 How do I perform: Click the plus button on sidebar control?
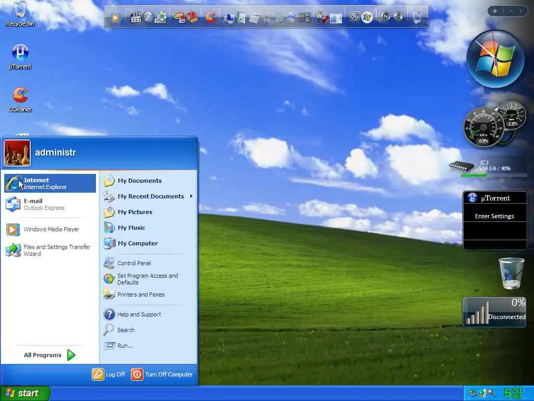click(x=495, y=11)
